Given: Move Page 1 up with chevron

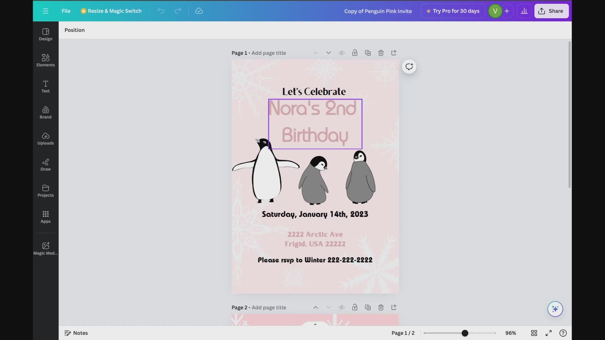Looking at the screenshot, I should [315, 53].
